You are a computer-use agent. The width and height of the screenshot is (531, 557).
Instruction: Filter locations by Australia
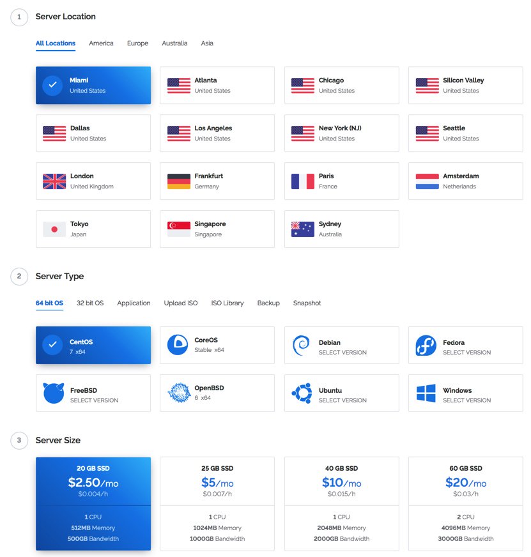click(174, 43)
